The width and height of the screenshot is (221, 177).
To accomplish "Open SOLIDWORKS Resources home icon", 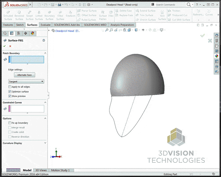I will click(217, 35).
